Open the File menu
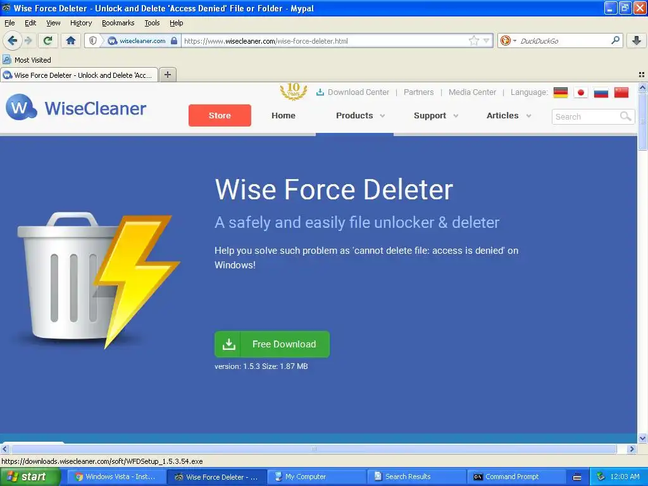This screenshot has width=648, height=486. 9,23
